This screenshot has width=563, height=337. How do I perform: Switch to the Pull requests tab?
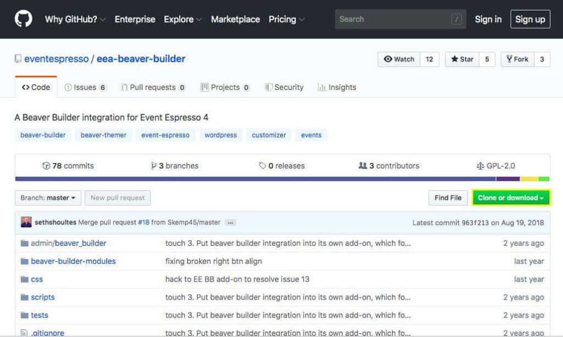(x=153, y=87)
